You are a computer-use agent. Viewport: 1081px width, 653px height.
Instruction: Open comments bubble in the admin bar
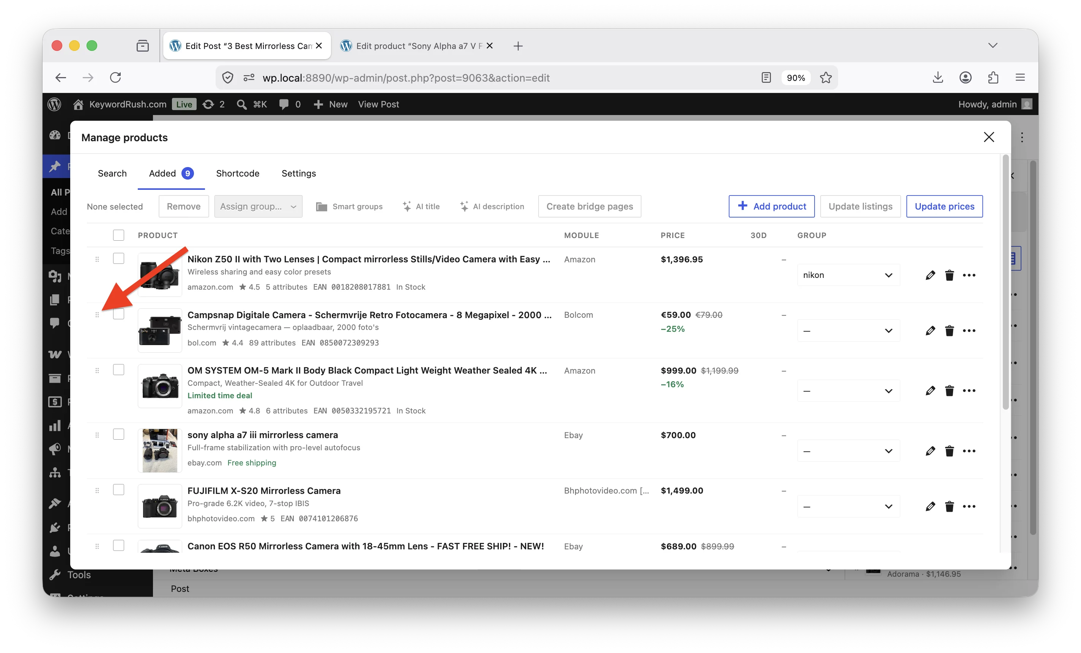(x=290, y=104)
